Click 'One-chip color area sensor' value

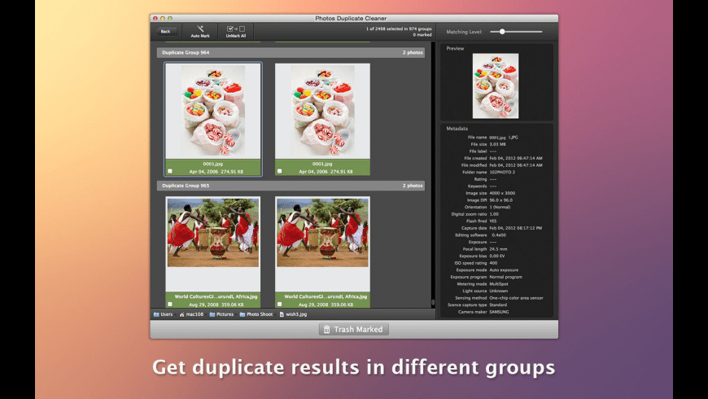[x=517, y=298]
